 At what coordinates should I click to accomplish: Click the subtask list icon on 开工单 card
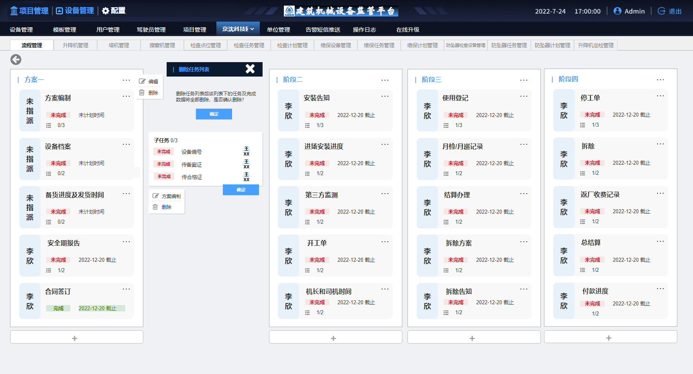pos(307,271)
